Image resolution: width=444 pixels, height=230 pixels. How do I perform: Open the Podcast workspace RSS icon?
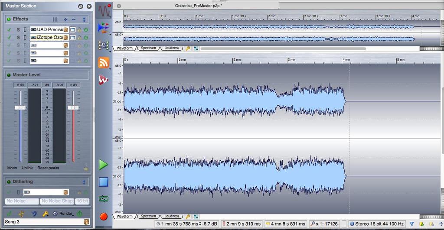(x=104, y=62)
